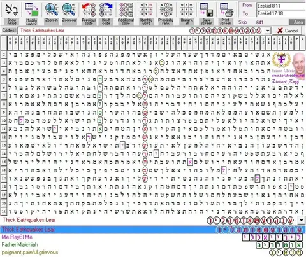Select the Me RayEl Me code row
The height and width of the screenshot is (257, 306).
153,237
